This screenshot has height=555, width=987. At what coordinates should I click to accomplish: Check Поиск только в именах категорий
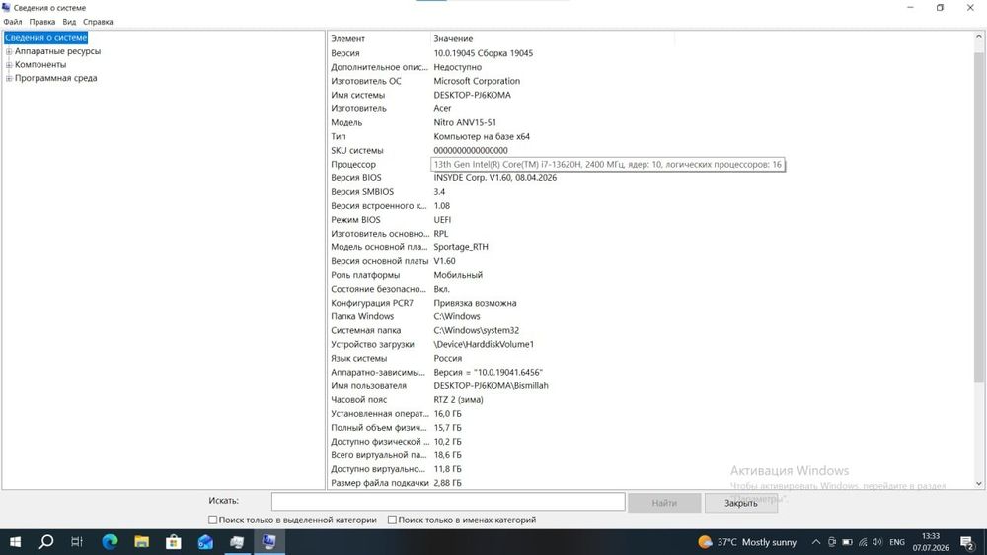(x=392, y=520)
